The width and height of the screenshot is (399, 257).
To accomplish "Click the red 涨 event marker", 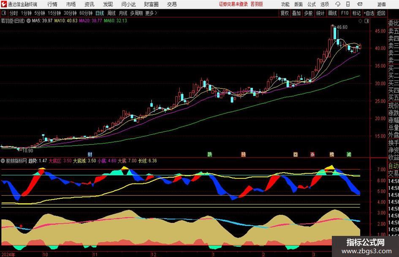I will point(312,154).
